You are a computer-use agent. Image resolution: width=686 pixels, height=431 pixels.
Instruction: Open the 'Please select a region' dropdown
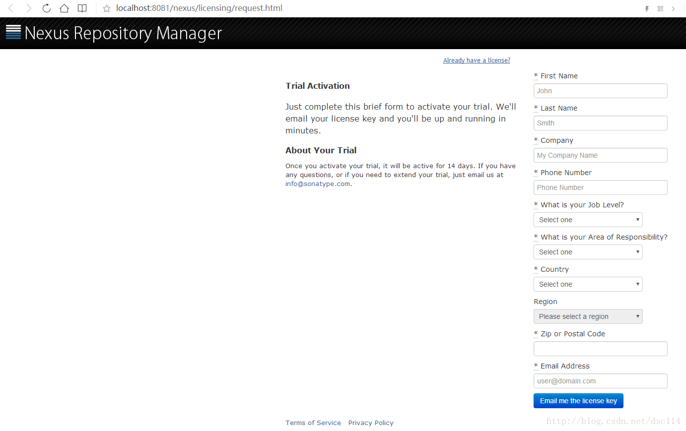[x=588, y=316]
